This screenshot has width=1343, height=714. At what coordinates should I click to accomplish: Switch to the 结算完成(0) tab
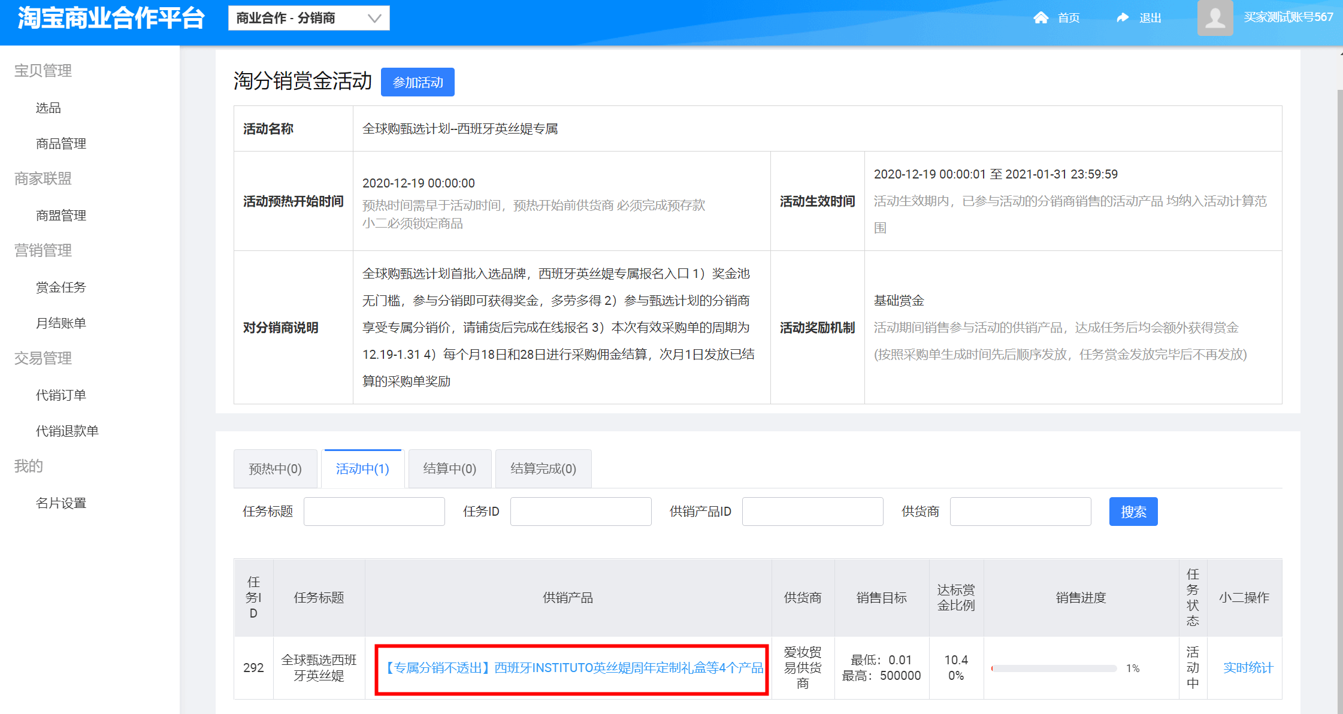(x=543, y=468)
